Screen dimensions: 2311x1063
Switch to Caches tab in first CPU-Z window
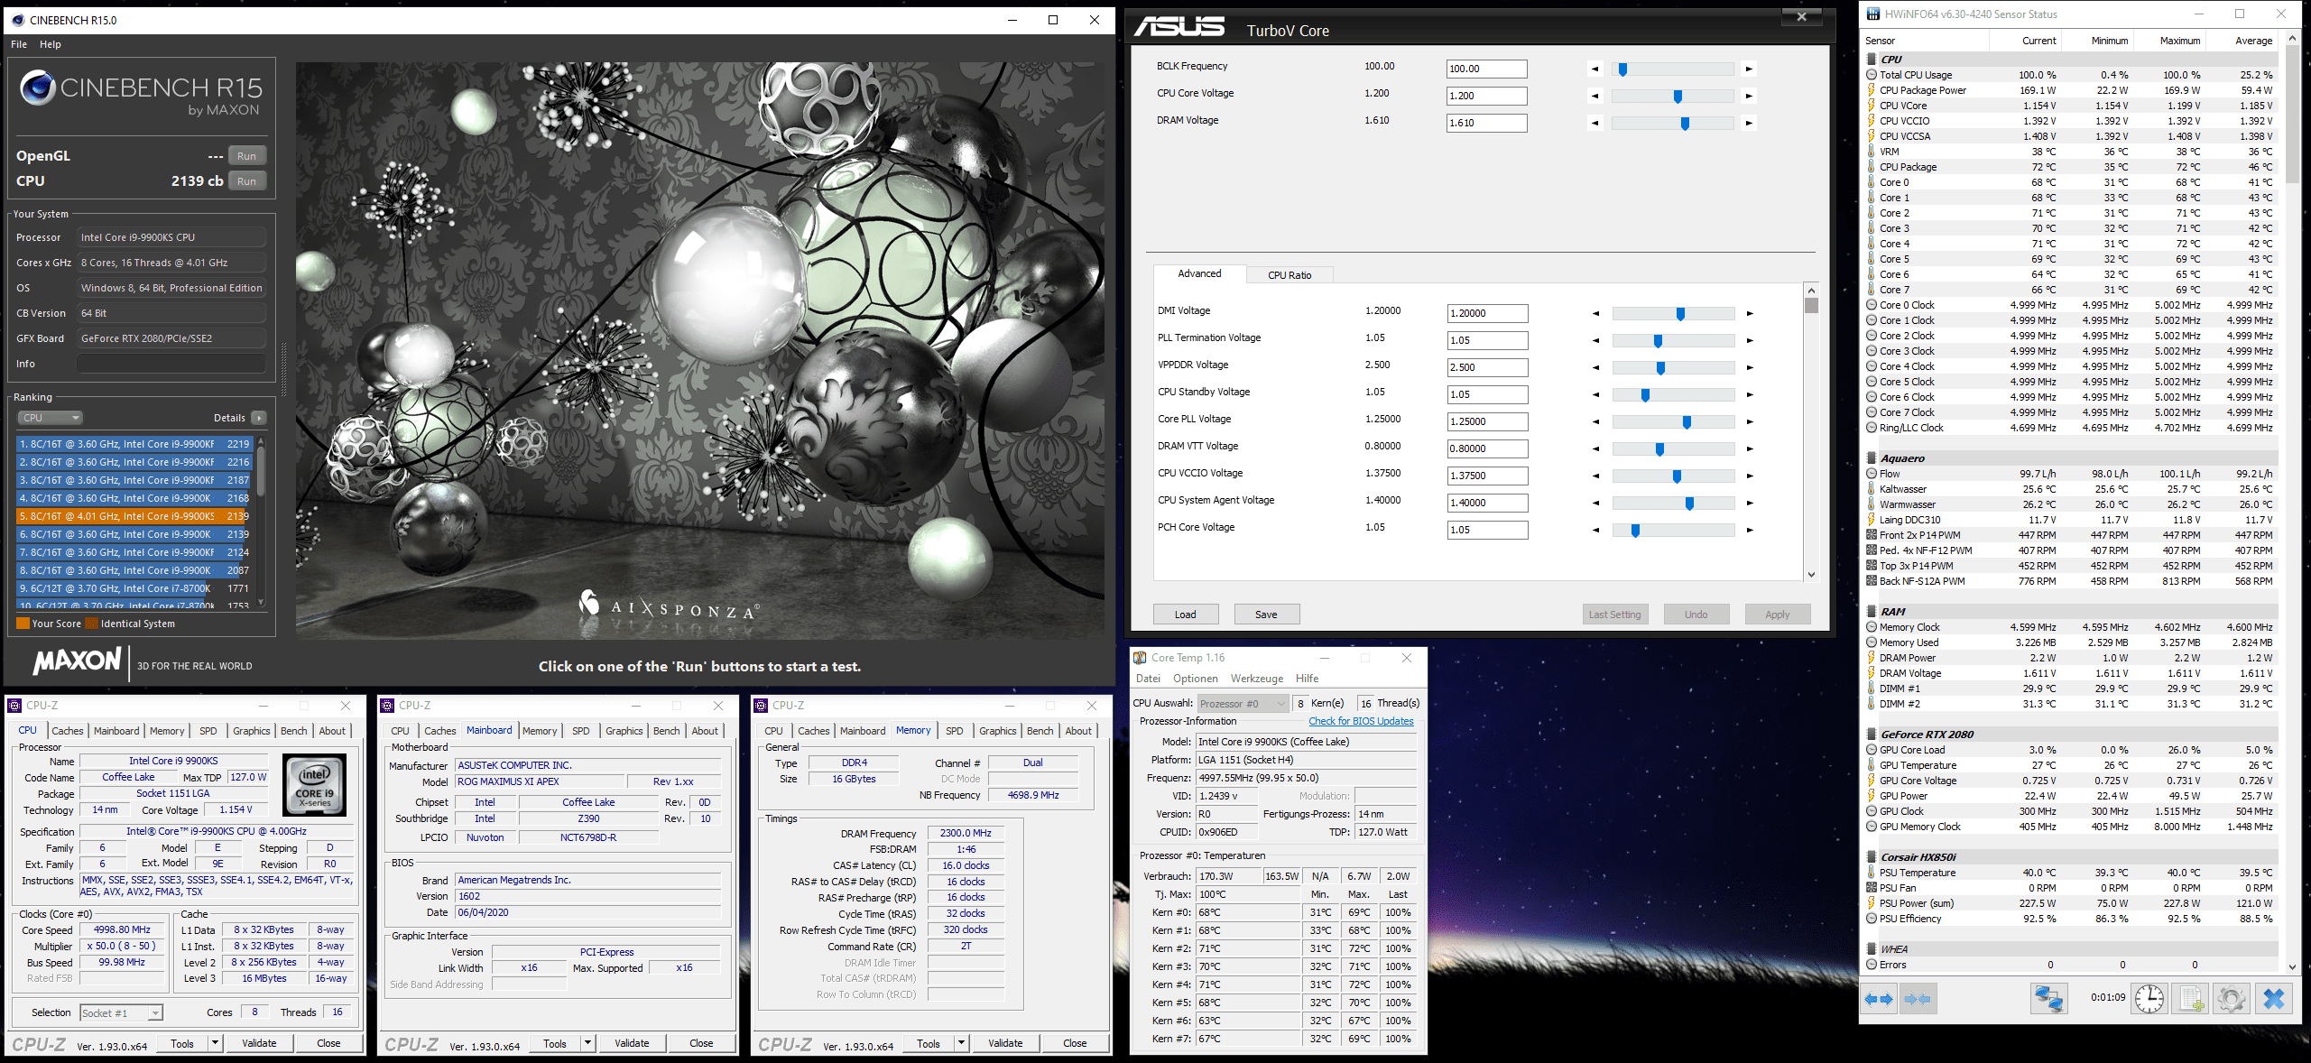pyautogui.click(x=68, y=731)
